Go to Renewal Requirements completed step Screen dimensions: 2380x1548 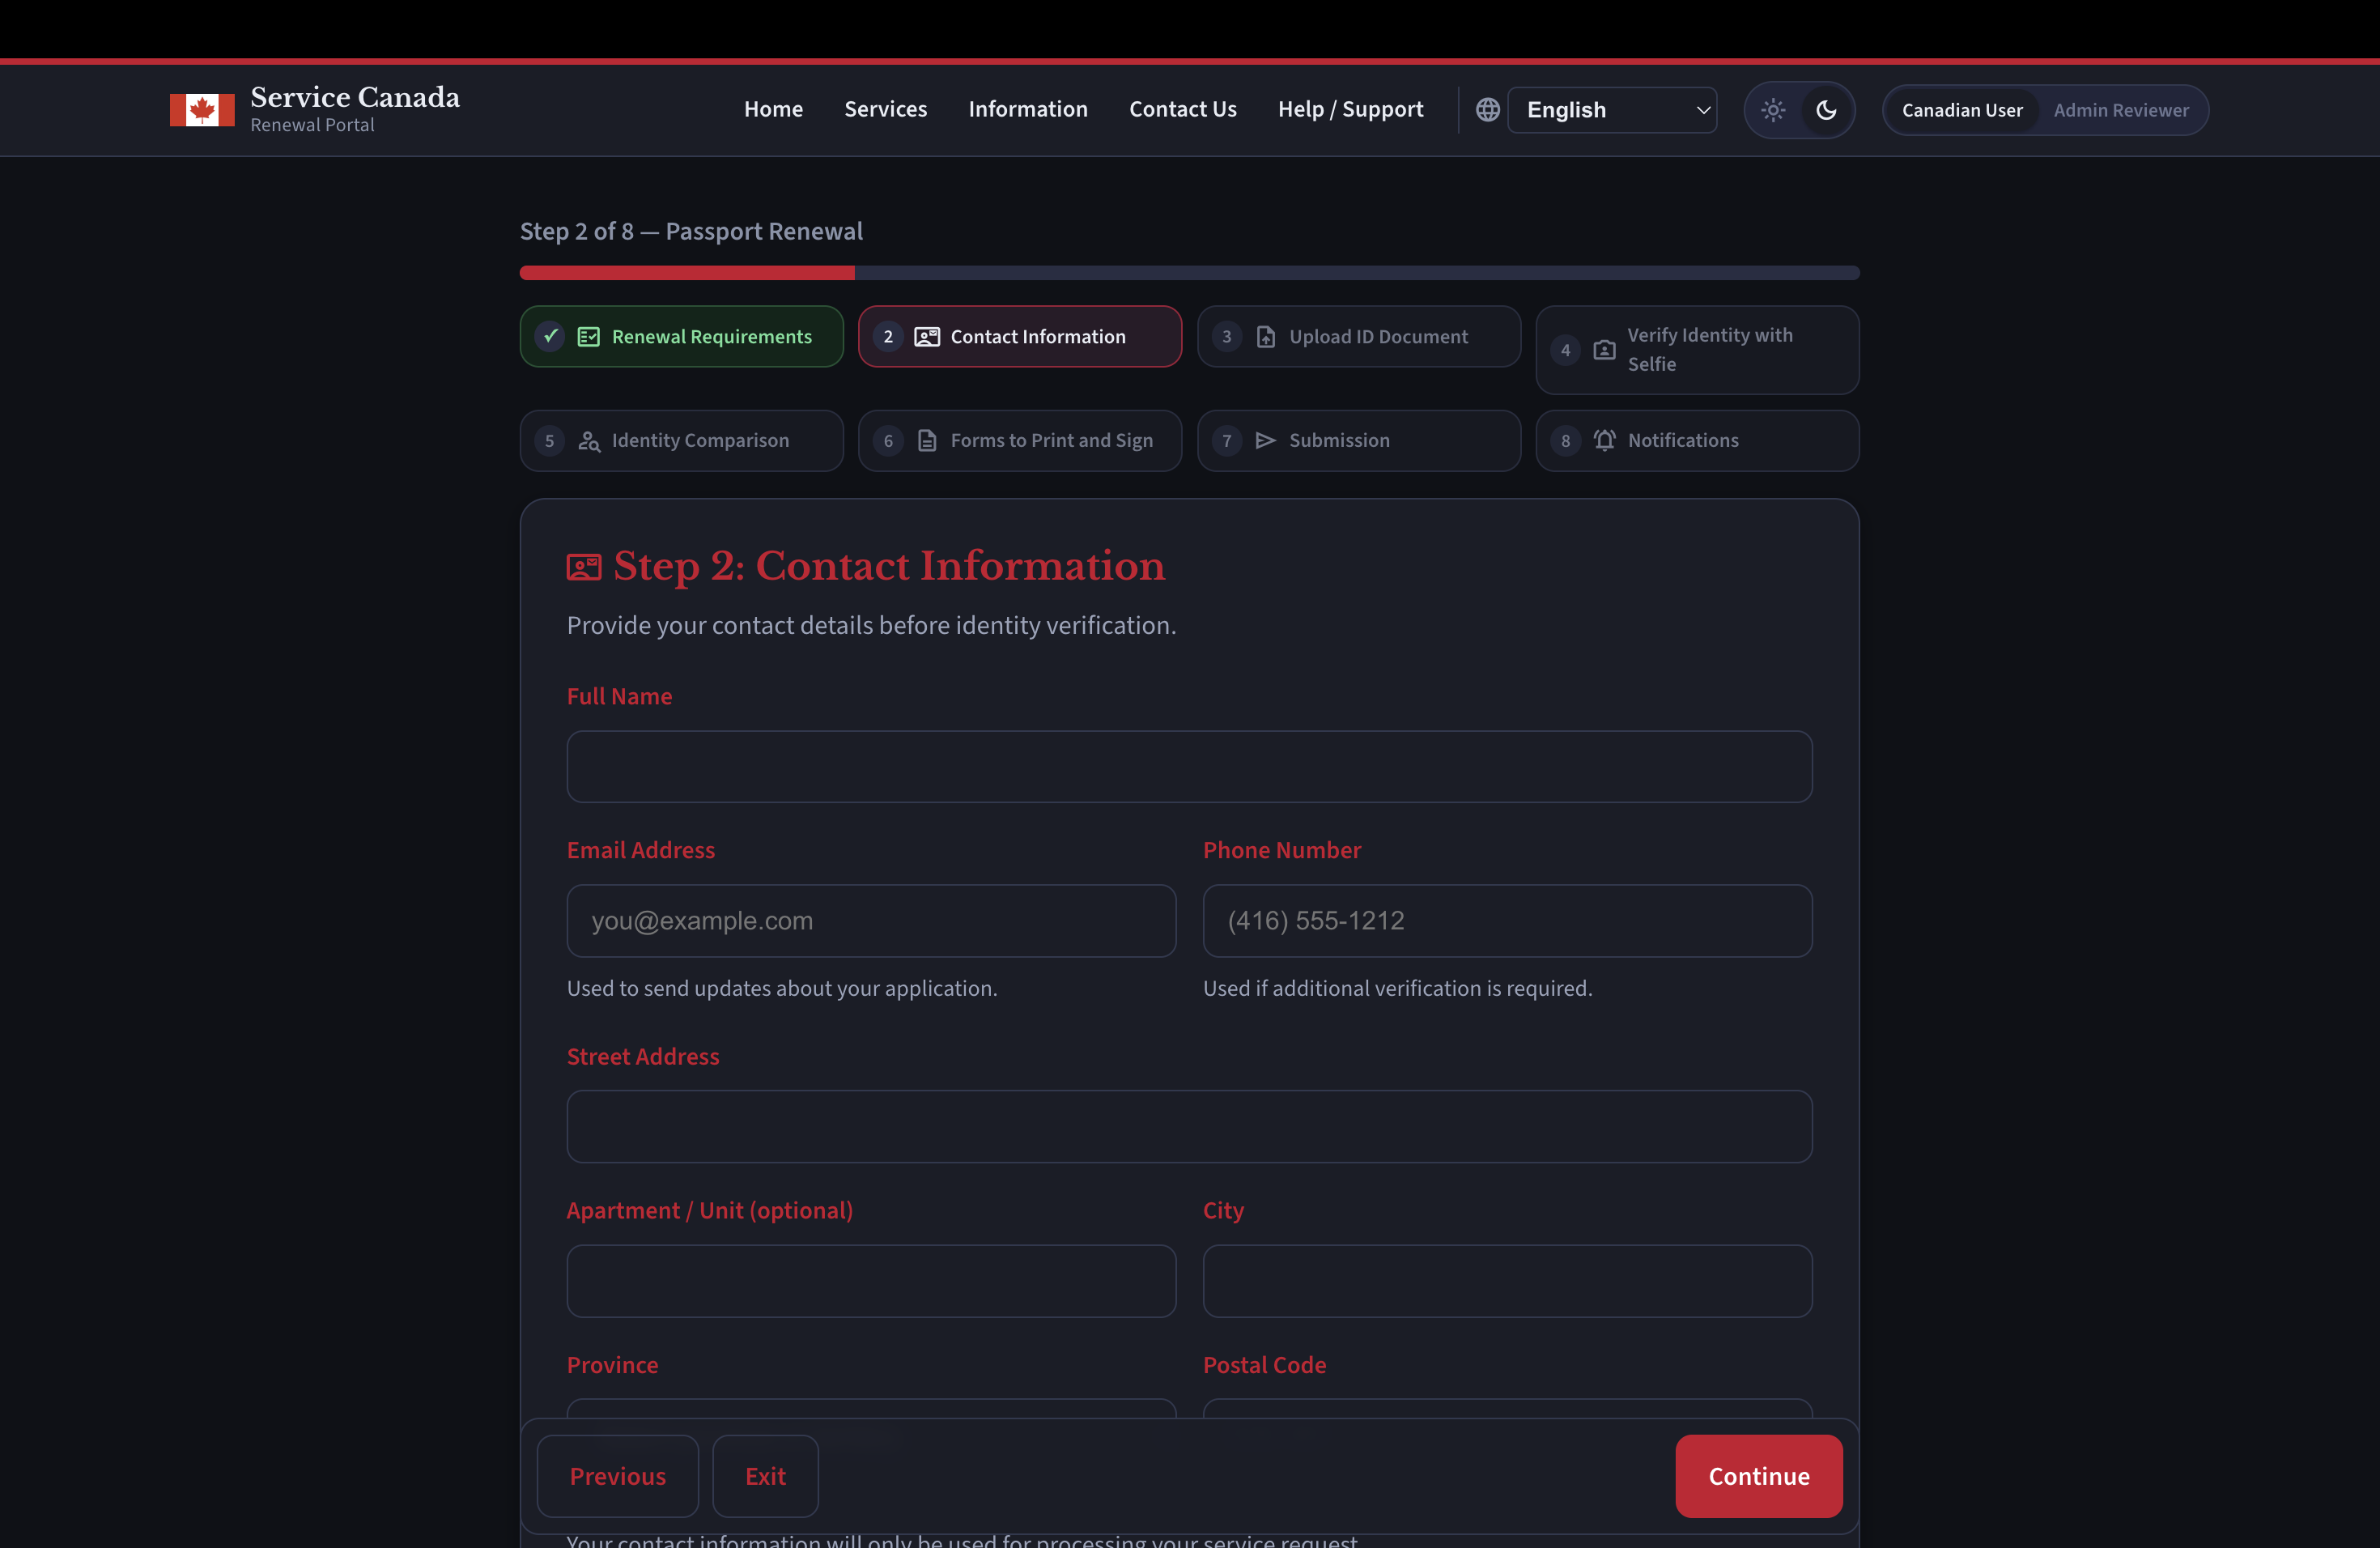(681, 337)
